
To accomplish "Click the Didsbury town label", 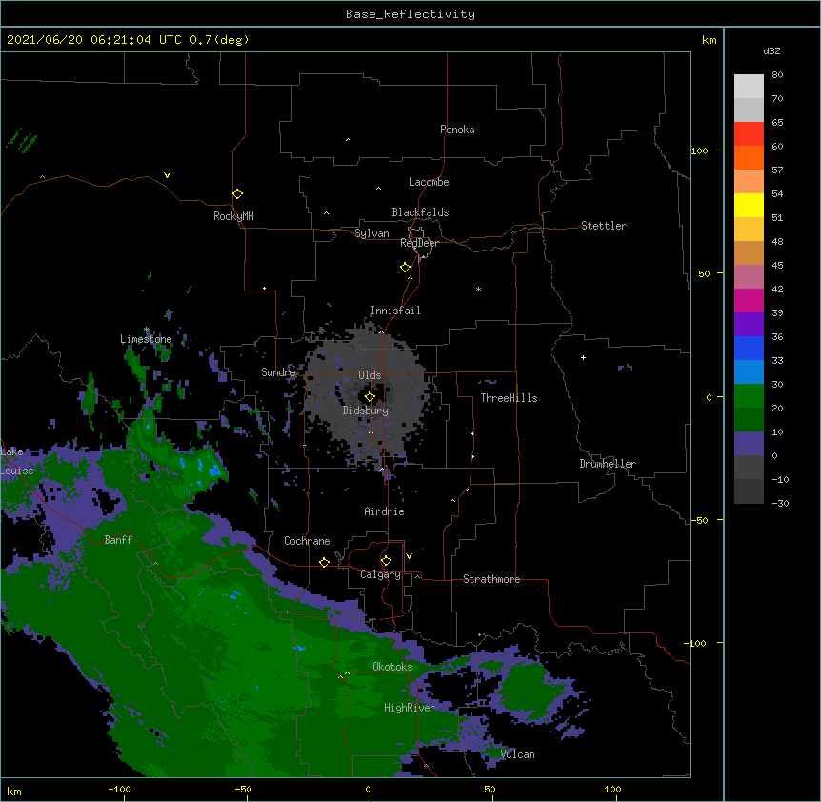I will pyautogui.click(x=365, y=411).
